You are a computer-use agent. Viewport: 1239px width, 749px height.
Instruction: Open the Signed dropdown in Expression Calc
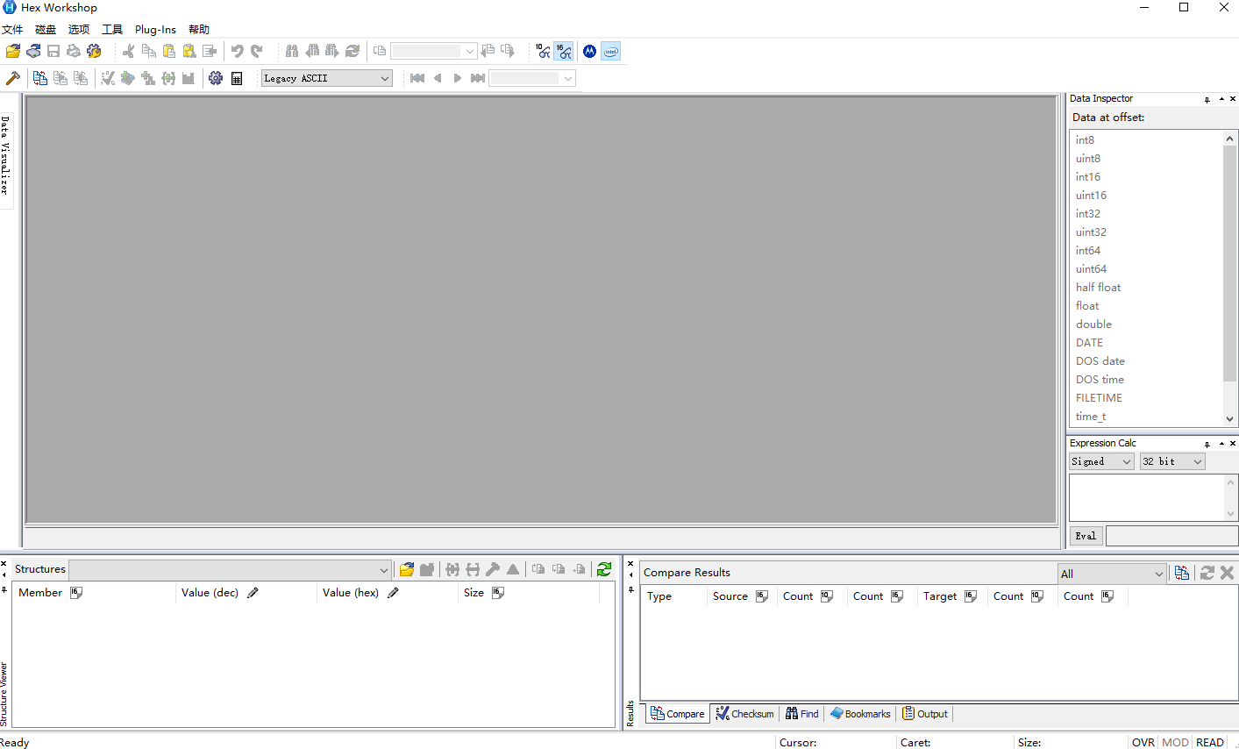1101,461
